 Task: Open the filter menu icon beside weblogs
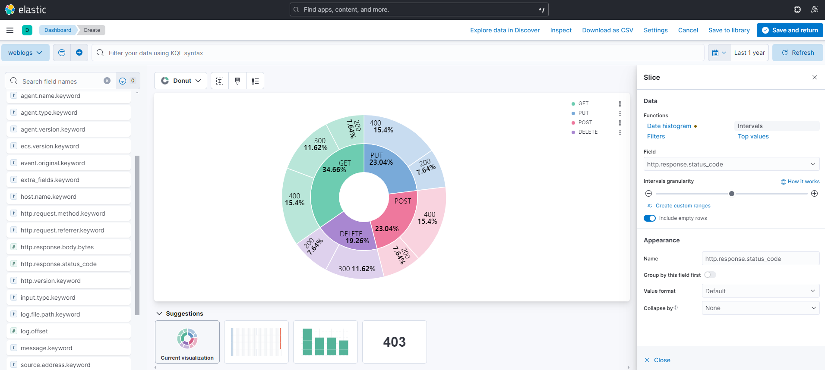pos(62,53)
